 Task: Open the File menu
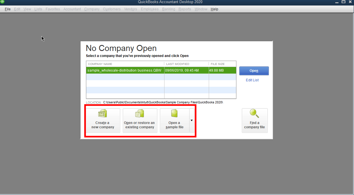pyautogui.click(x=8, y=9)
